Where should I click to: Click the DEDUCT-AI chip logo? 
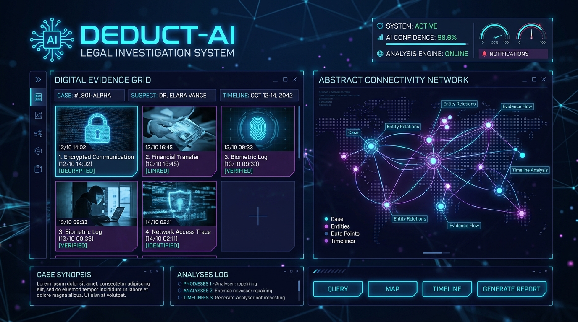52,40
